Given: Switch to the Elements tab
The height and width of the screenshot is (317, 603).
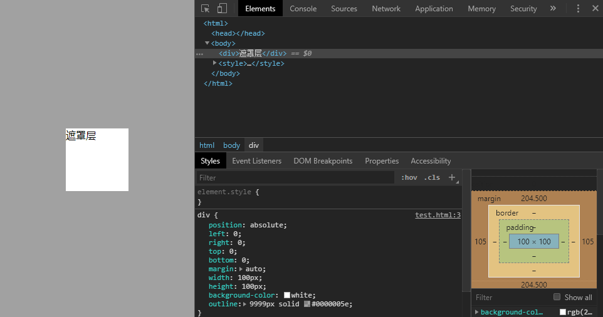Looking at the screenshot, I should pyautogui.click(x=260, y=8).
